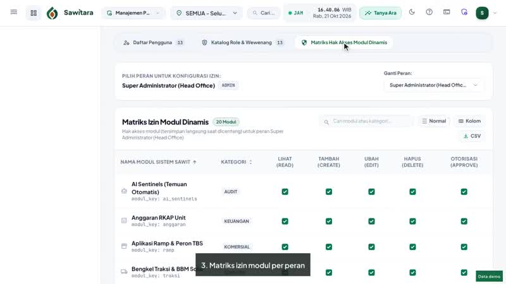Uncheck Hapus for Anggaran RKAP Unit

click(412, 222)
